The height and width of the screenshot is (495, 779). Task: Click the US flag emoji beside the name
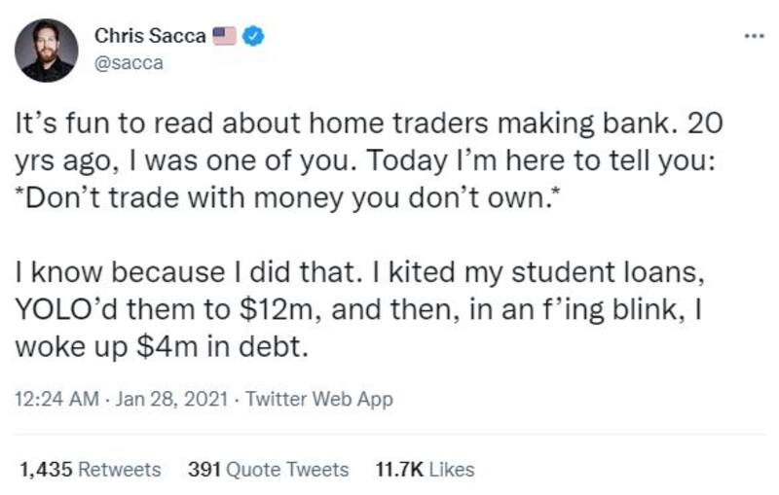(226, 36)
